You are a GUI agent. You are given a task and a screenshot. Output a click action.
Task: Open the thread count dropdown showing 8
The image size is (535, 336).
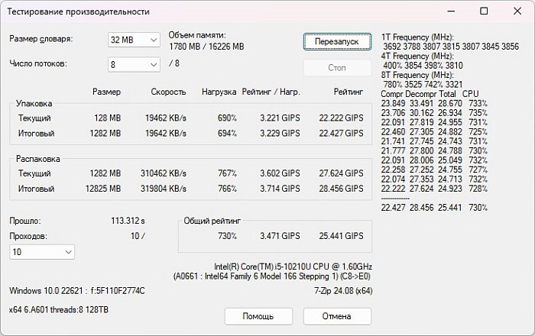coord(134,64)
